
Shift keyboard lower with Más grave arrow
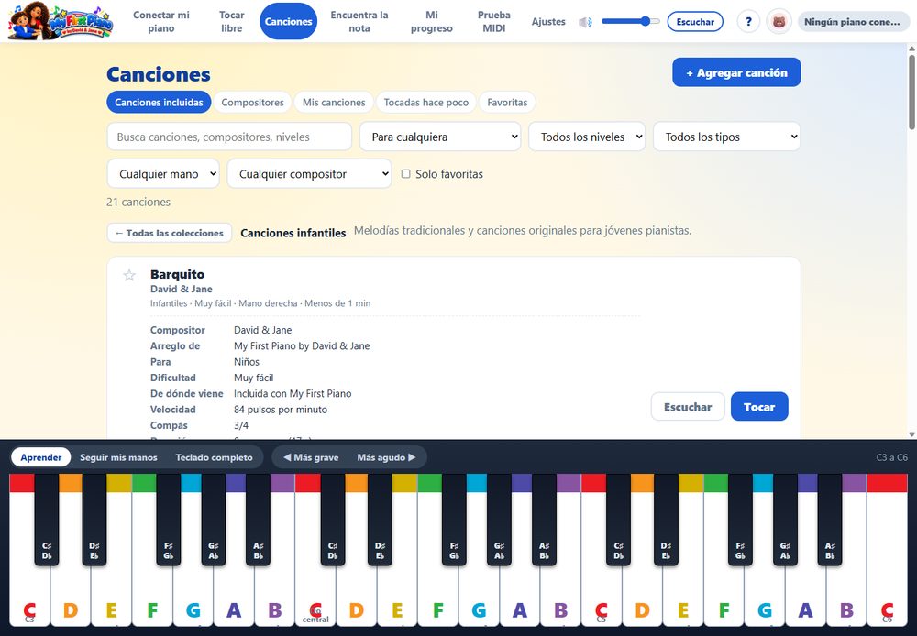point(311,457)
